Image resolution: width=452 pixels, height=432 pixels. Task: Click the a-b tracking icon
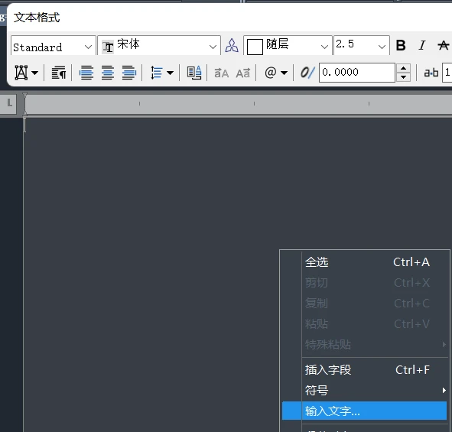431,73
